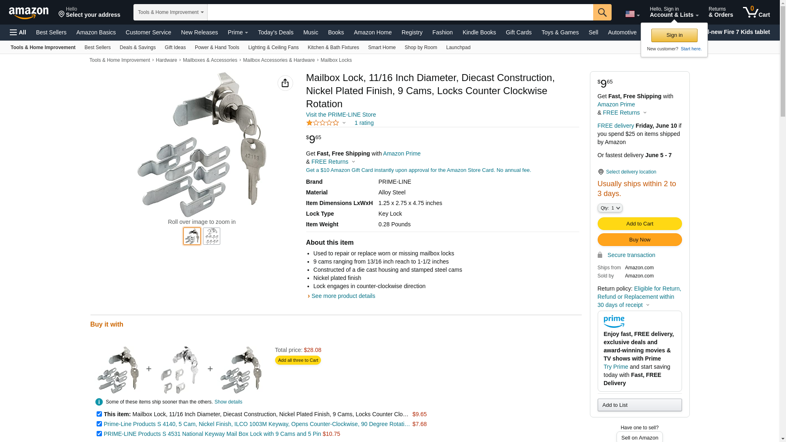This screenshot has height=442, width=786.
Task: Click the delivery location pin icon
Action: click(x=601, y=172)
